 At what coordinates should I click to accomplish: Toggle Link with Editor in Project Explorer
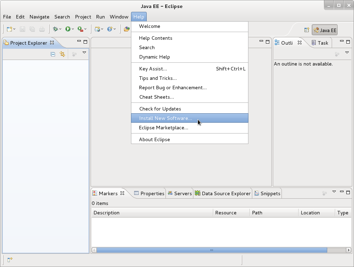(62, 54)
